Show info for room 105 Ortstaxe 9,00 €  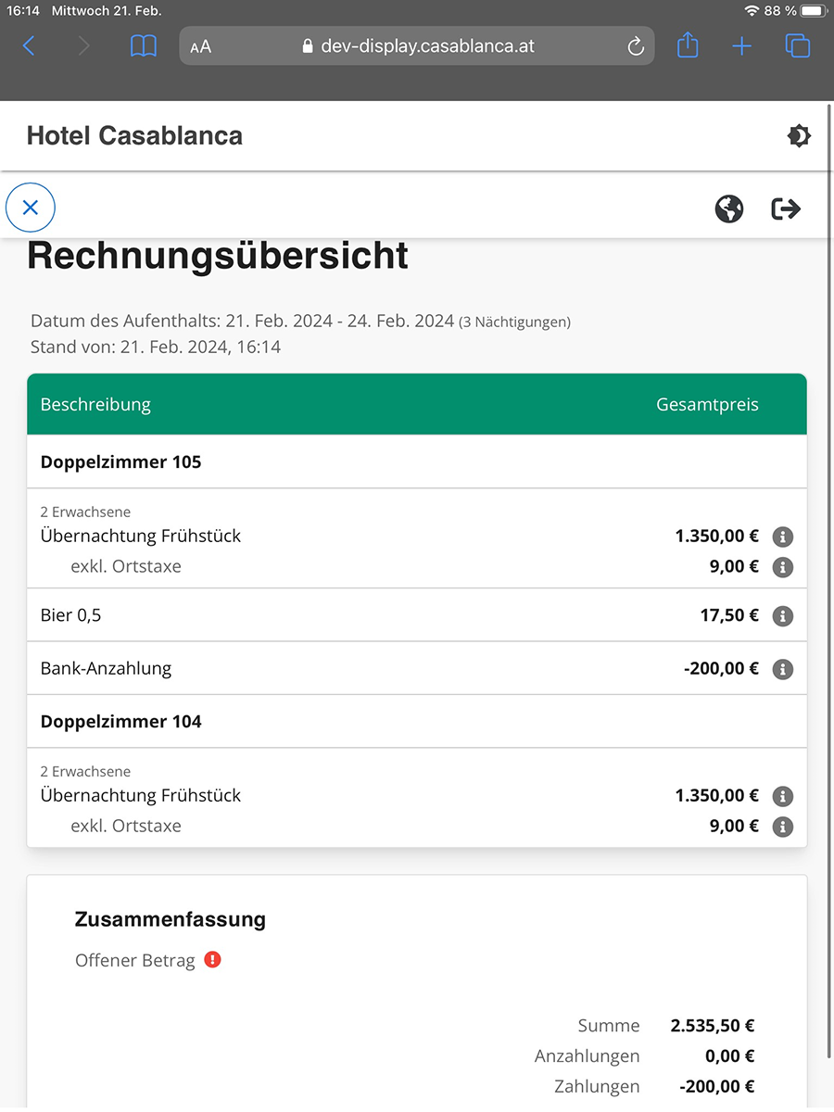coord(783,567)
